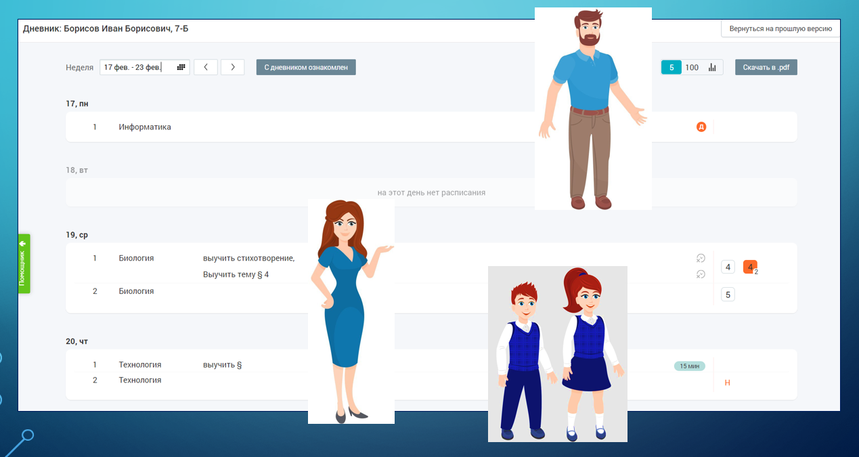This screenshot has width=859, height=457.
Task: Click the week date range field
Action: point(137,68)
